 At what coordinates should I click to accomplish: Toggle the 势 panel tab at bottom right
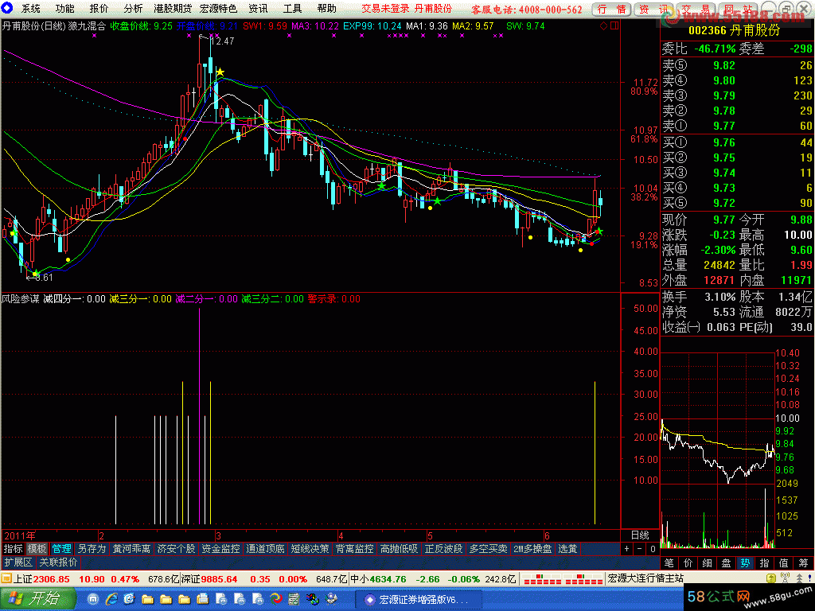tap(745, 562)
